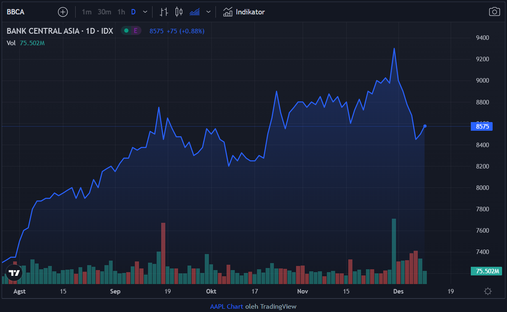This screenshot has width=507, height=312.
Task: Toggle the green market status indicator
Action: pyautogui.click(x=126, y=31)
